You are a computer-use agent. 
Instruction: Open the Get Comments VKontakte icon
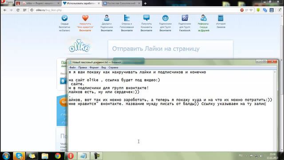point(146,18)
